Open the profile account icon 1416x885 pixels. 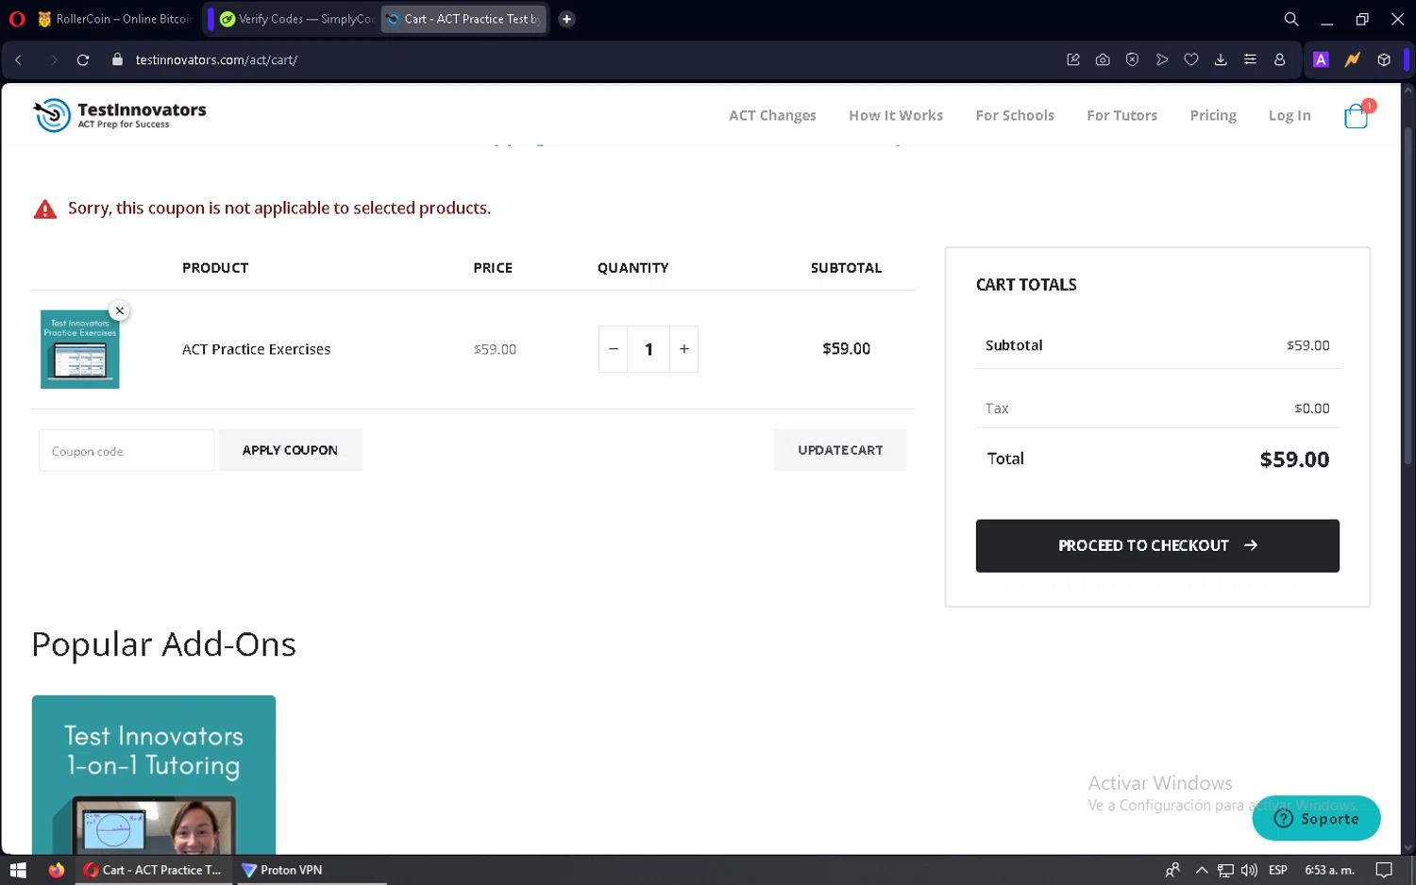point(1279,59)
